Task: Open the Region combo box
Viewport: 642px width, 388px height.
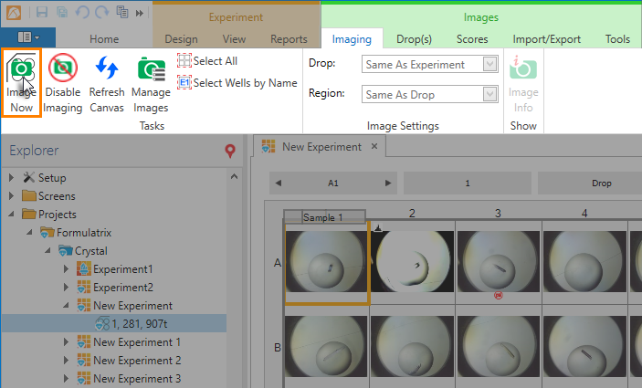Action: pos(429,95)
